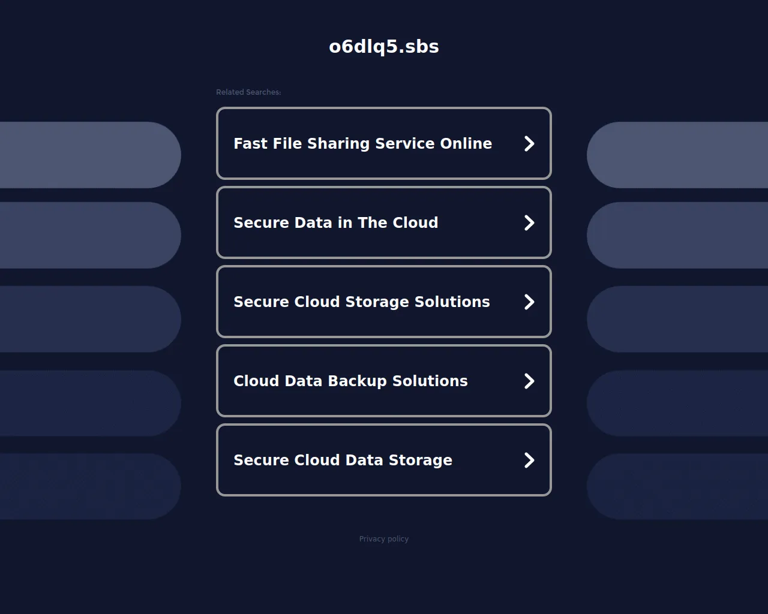Click the chevron next to Secure Cloud Storage Solutions

coord(529,302)
